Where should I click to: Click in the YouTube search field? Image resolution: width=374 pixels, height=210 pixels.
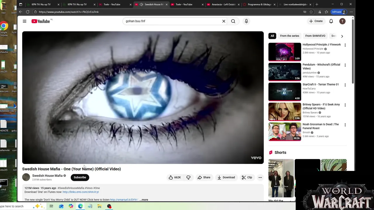[172, 21]
